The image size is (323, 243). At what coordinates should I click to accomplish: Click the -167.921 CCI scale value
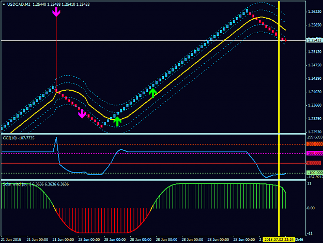(315, 177)
